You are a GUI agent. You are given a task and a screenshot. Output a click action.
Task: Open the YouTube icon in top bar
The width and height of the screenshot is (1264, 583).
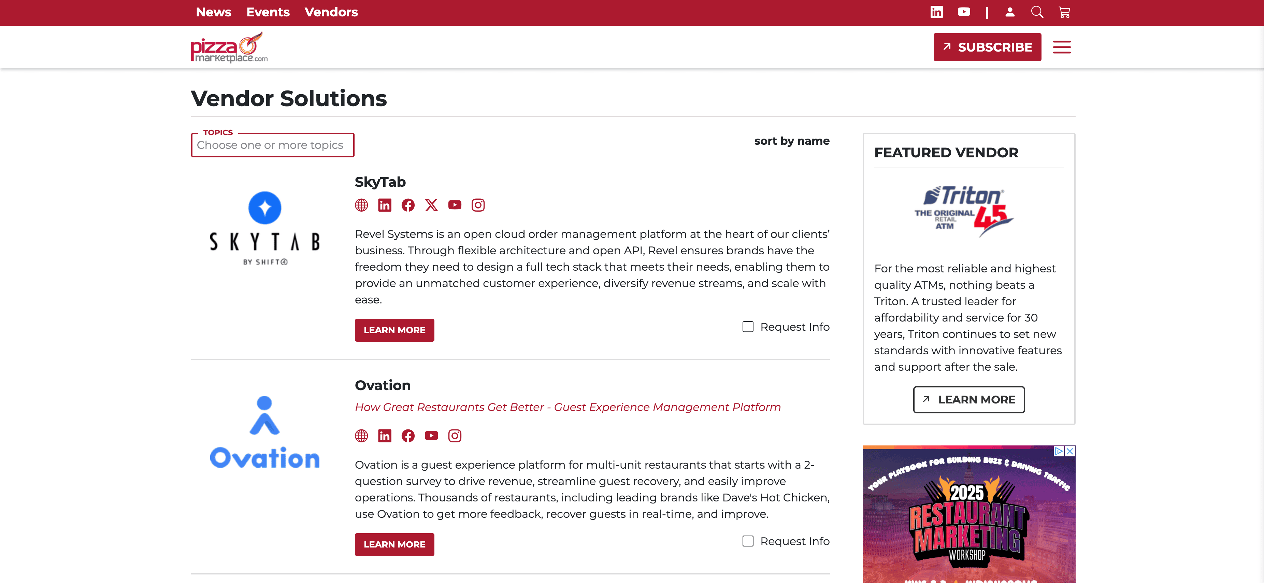tap(963, 12)
